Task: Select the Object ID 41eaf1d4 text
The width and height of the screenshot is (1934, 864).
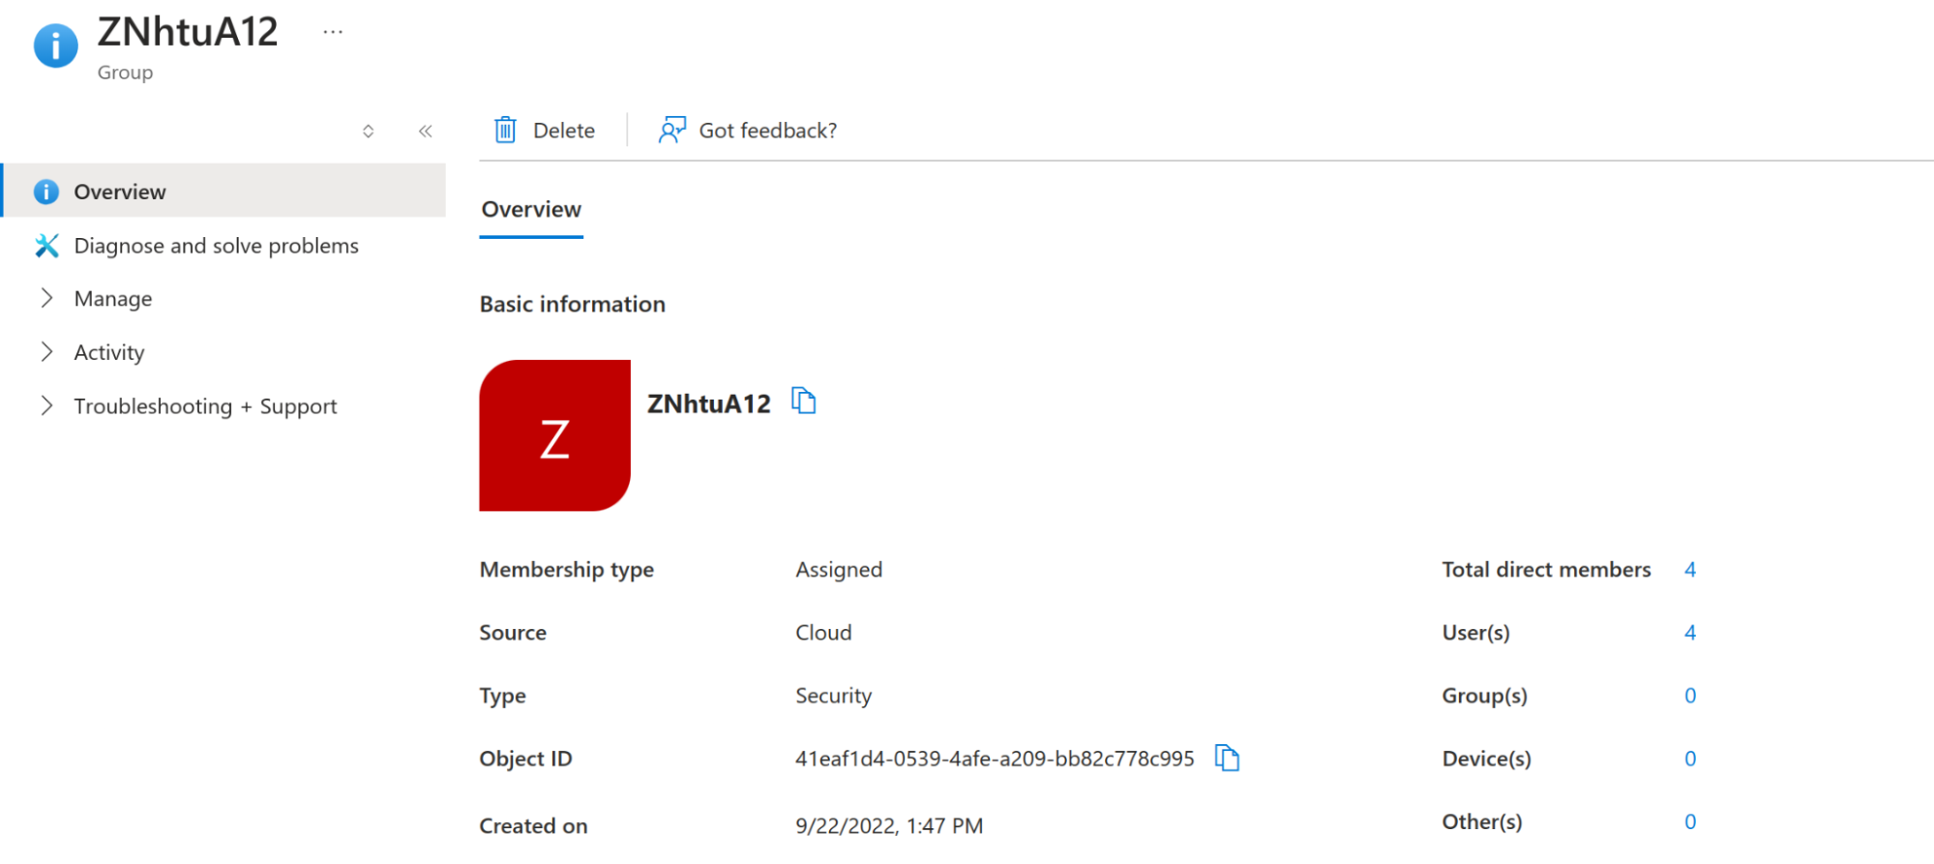Action: [995, 759]
